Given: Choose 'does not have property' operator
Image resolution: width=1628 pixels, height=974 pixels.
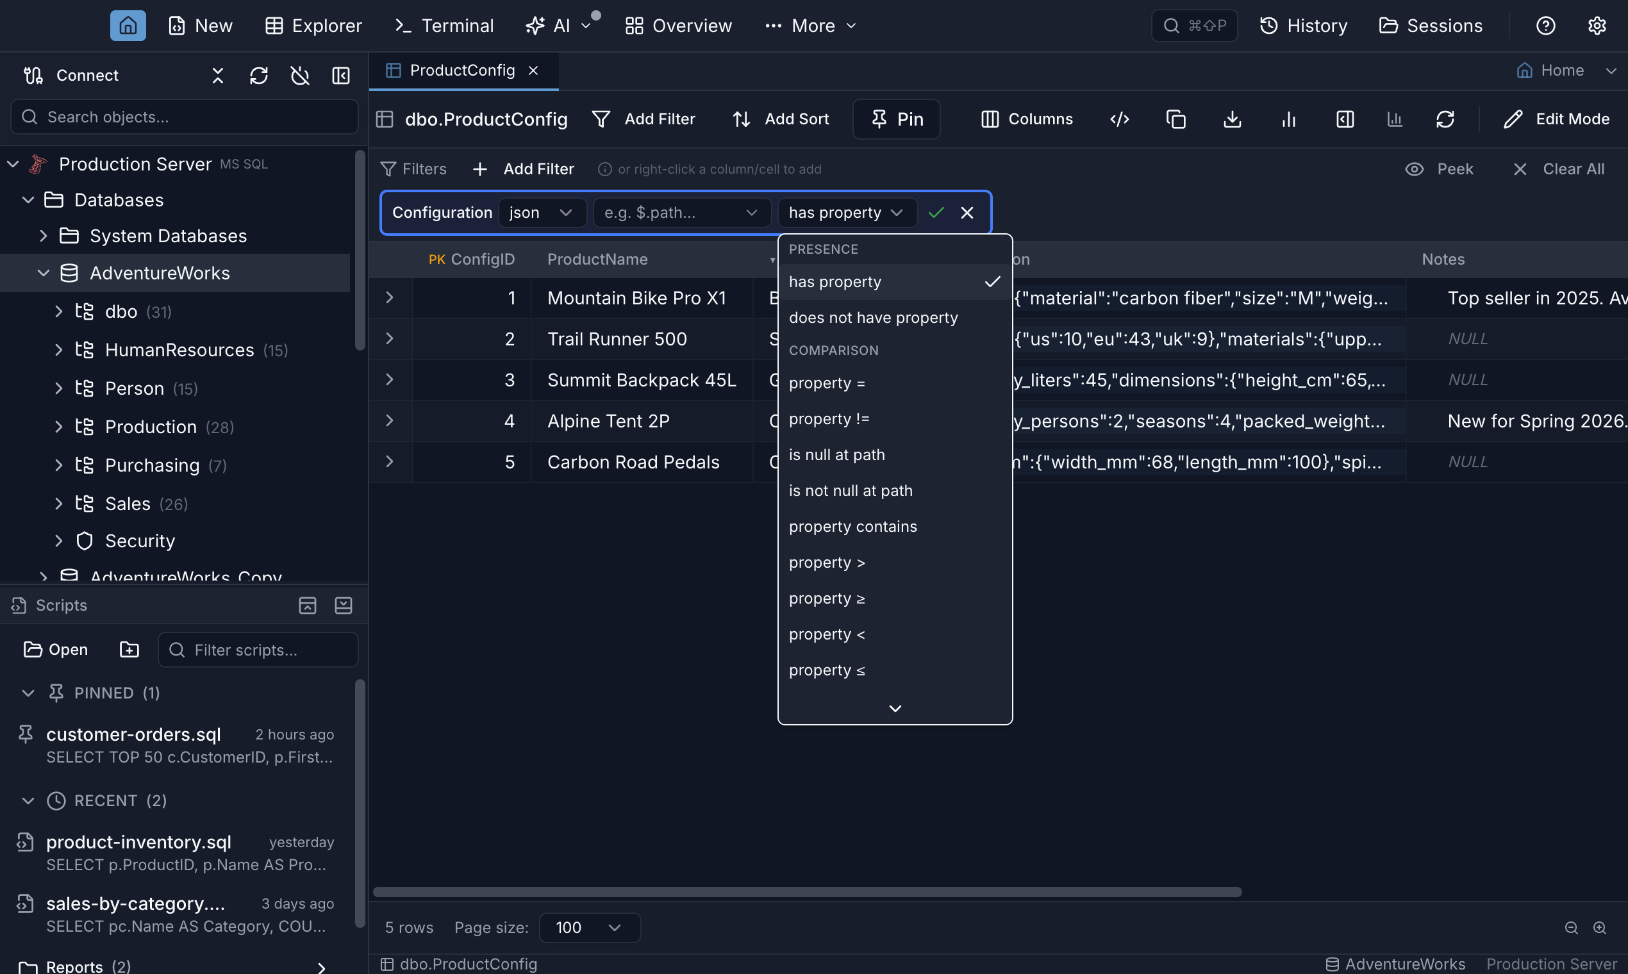Looking at the screenshot, I should [x=894, y=318].
